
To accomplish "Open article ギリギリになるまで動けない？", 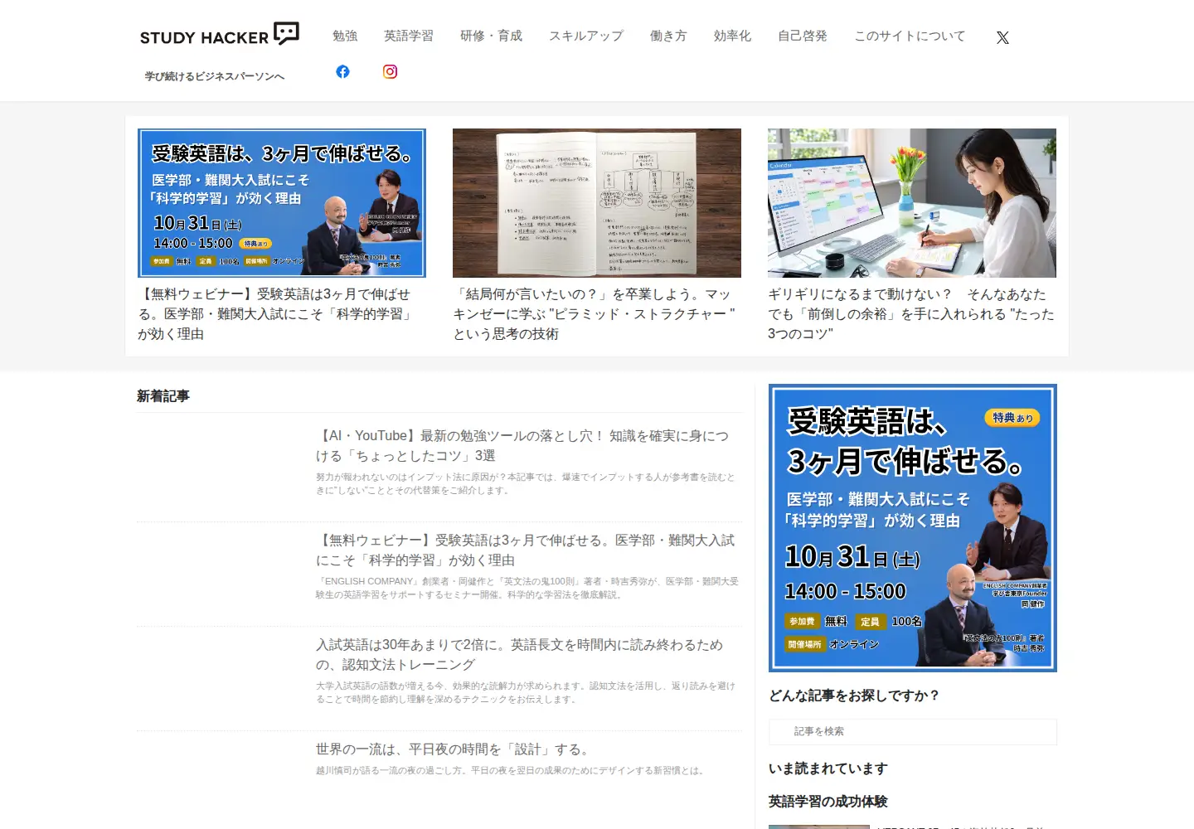I will 911,314.
